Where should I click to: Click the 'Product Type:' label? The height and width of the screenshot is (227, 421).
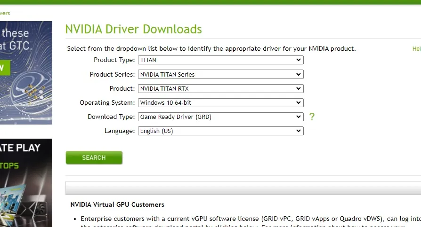click(114, 60)
